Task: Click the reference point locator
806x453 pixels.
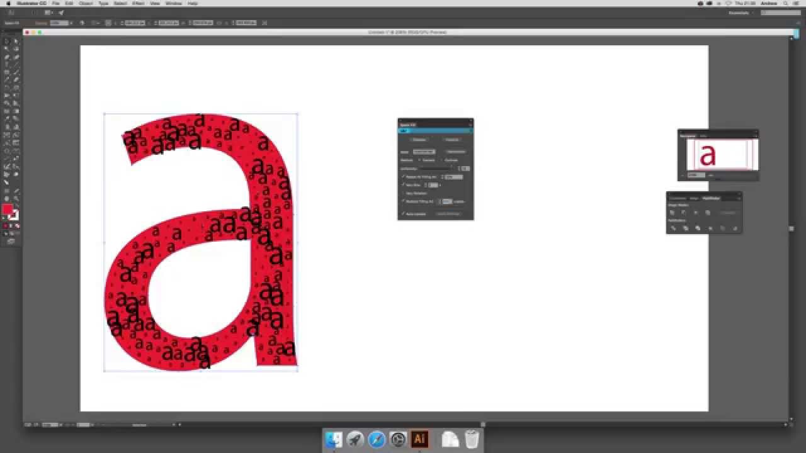Action: click(x=108, y=23)
